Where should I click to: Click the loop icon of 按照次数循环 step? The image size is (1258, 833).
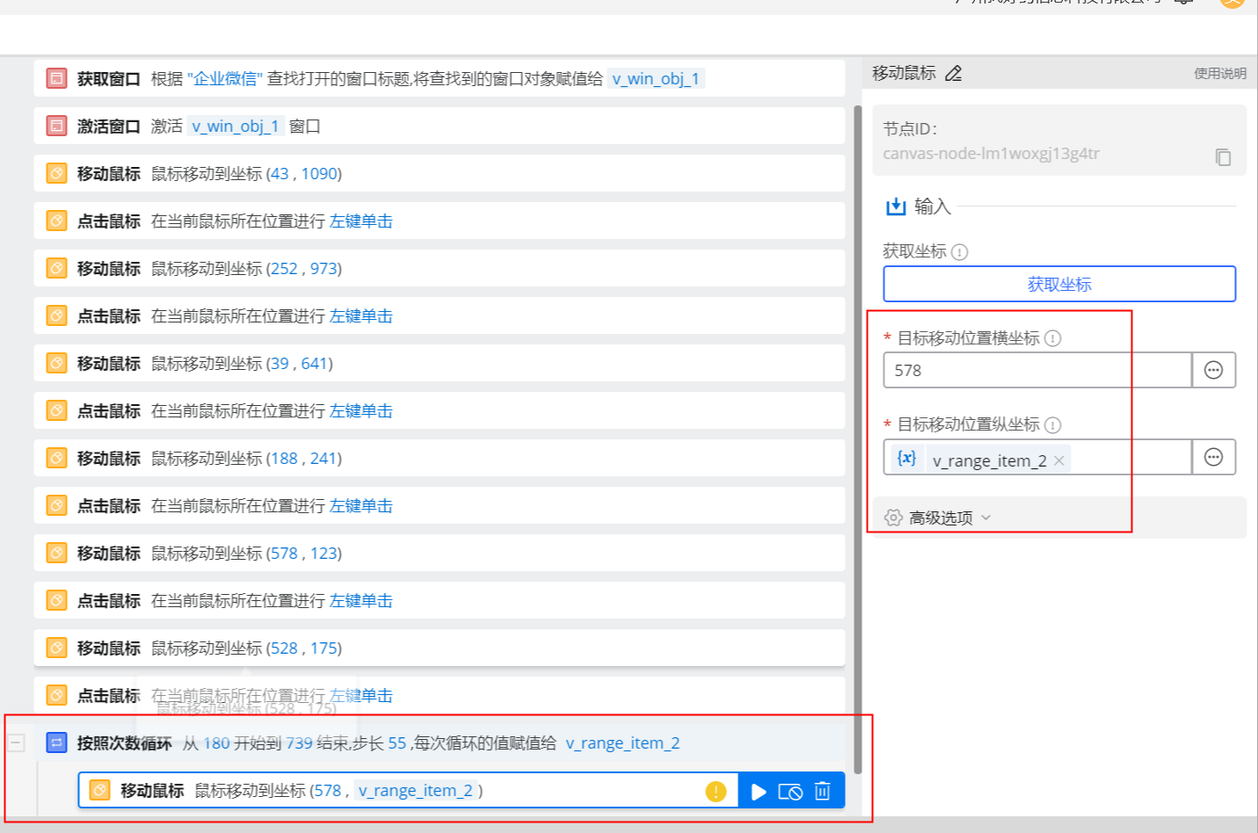pyautogui.click(x=56, y=742)
